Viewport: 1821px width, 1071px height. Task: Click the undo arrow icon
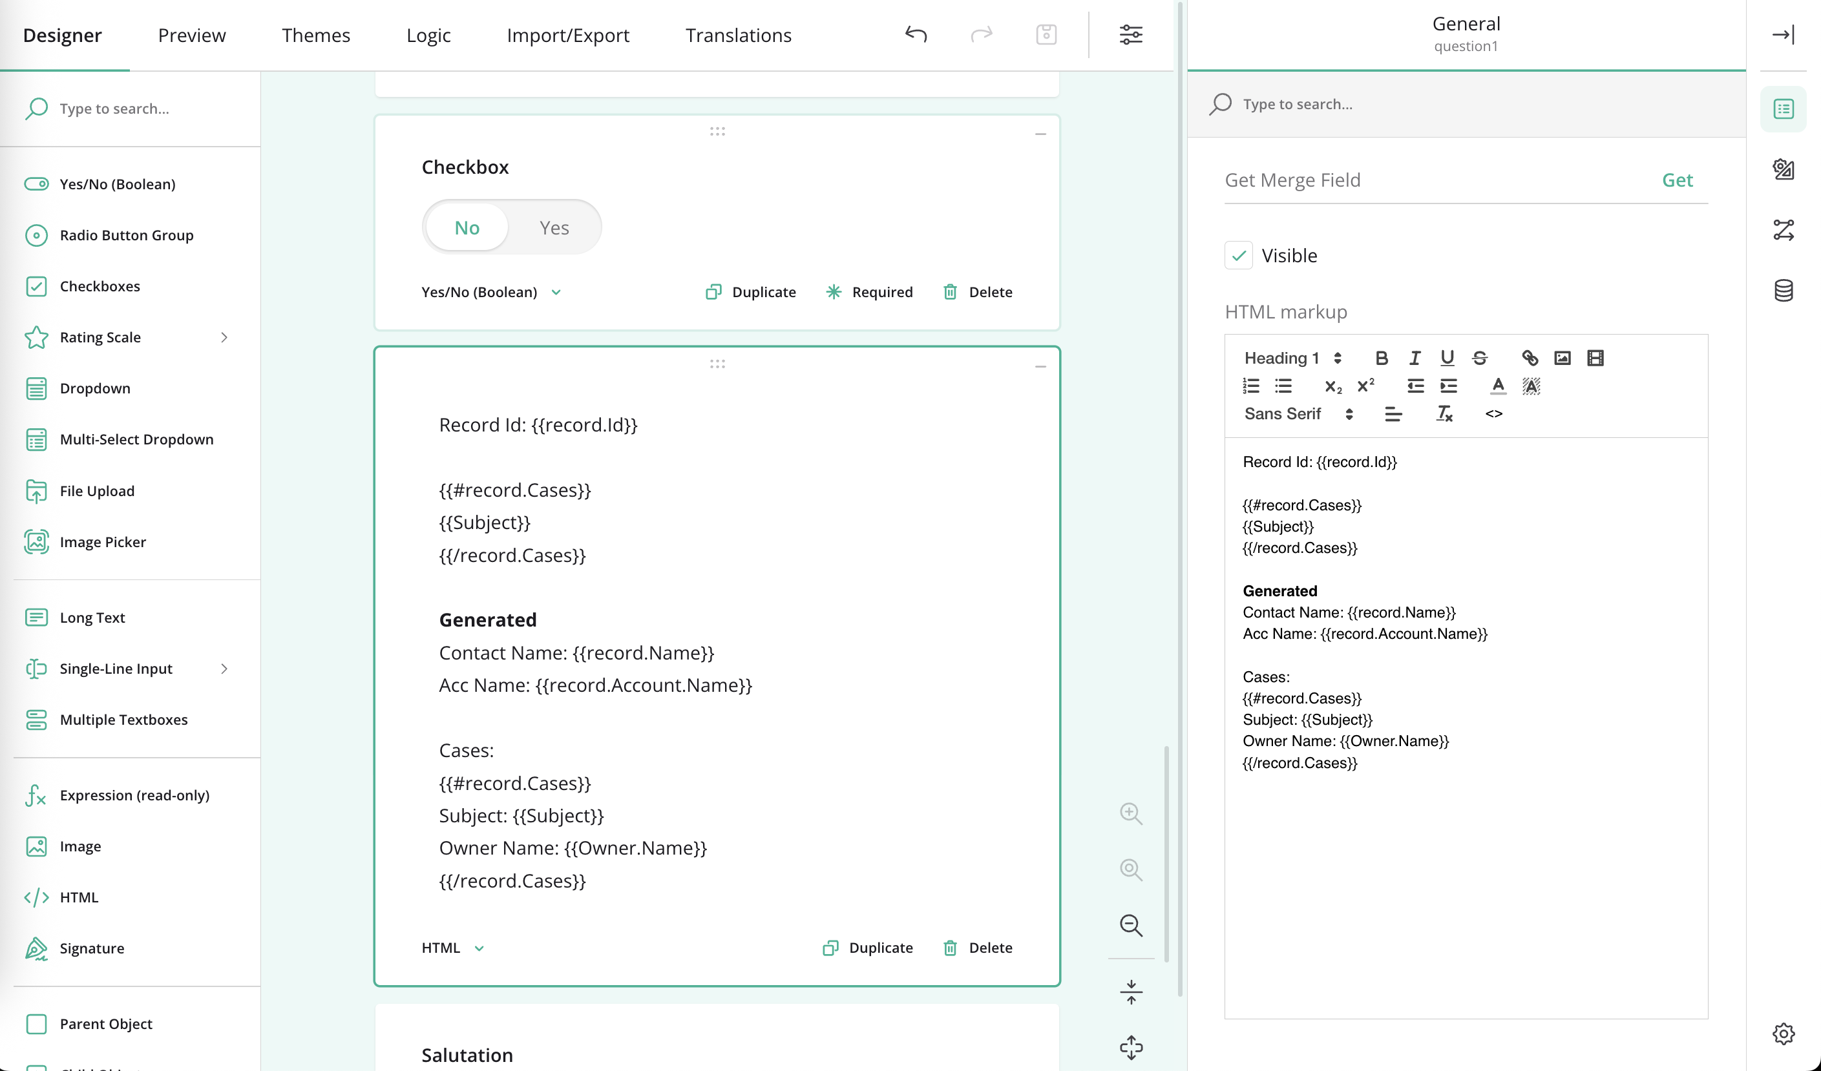tap(916, 34)
